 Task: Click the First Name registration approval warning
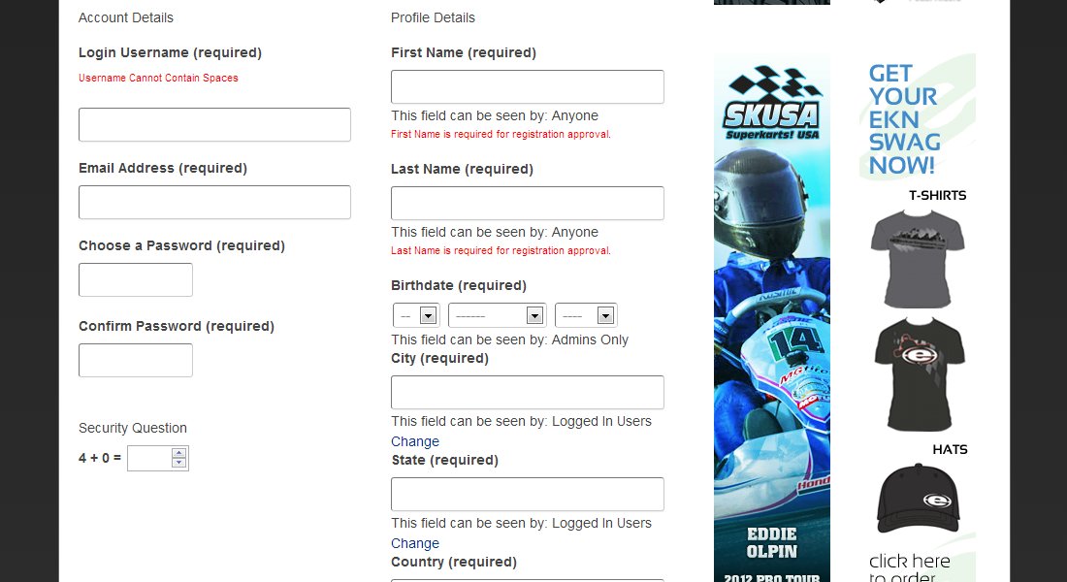501,134
